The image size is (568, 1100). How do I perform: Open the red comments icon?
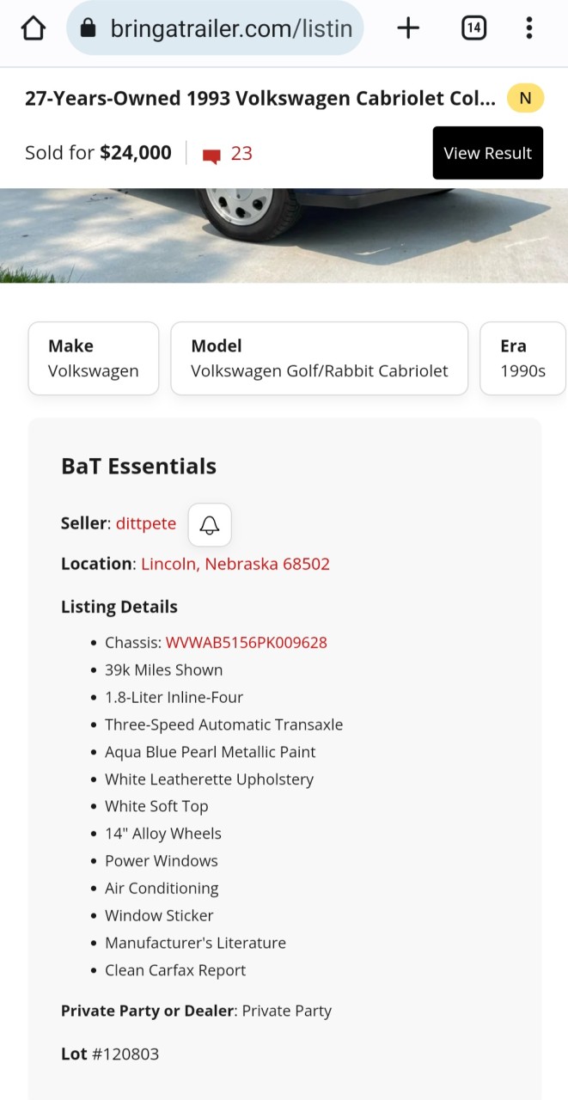(x=211, y=156)
